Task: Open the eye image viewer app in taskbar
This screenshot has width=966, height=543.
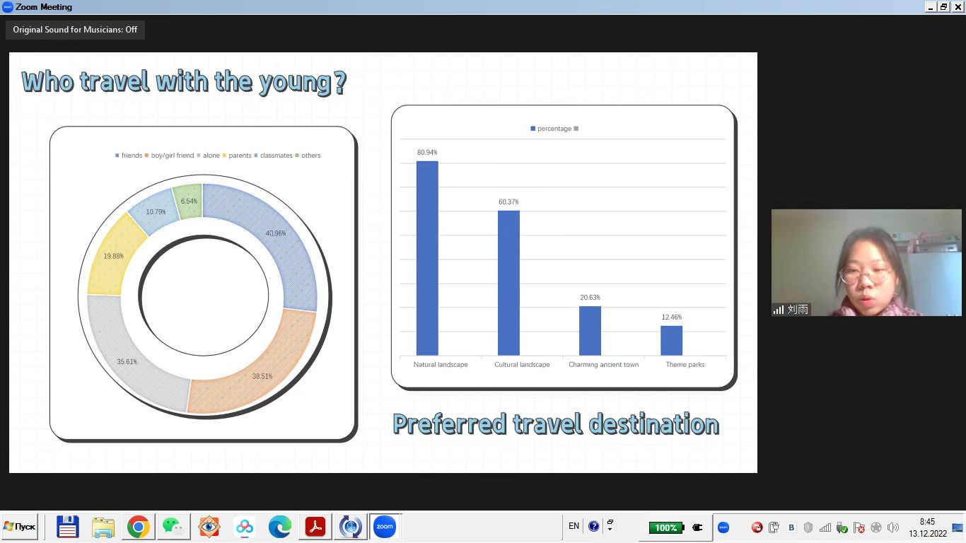Action: [209, 527]
